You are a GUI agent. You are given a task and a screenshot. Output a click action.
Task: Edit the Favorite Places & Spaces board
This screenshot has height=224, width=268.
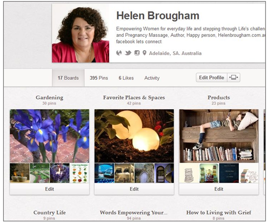point(134,189)
